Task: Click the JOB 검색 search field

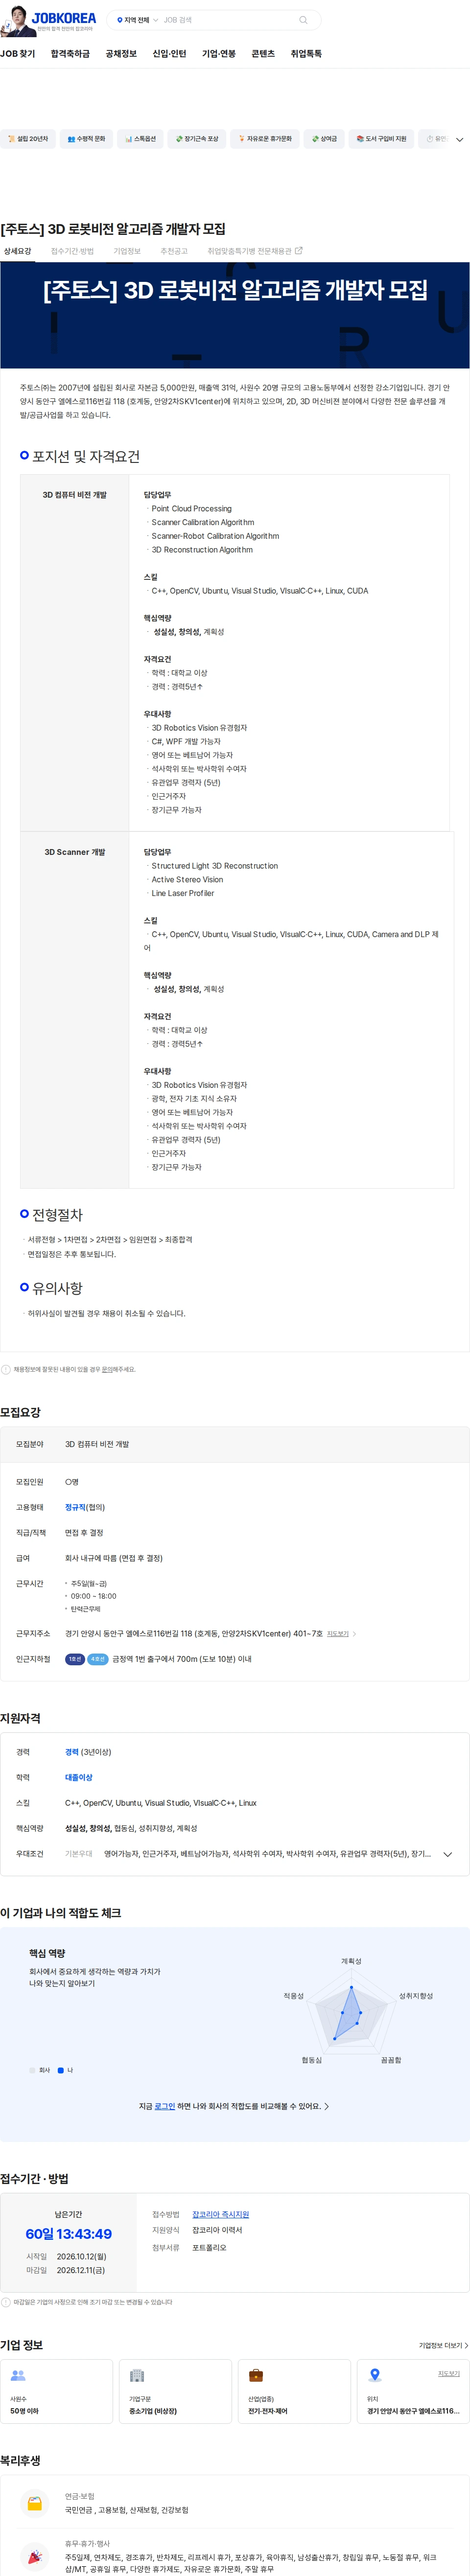Action: tap(229, 20)
